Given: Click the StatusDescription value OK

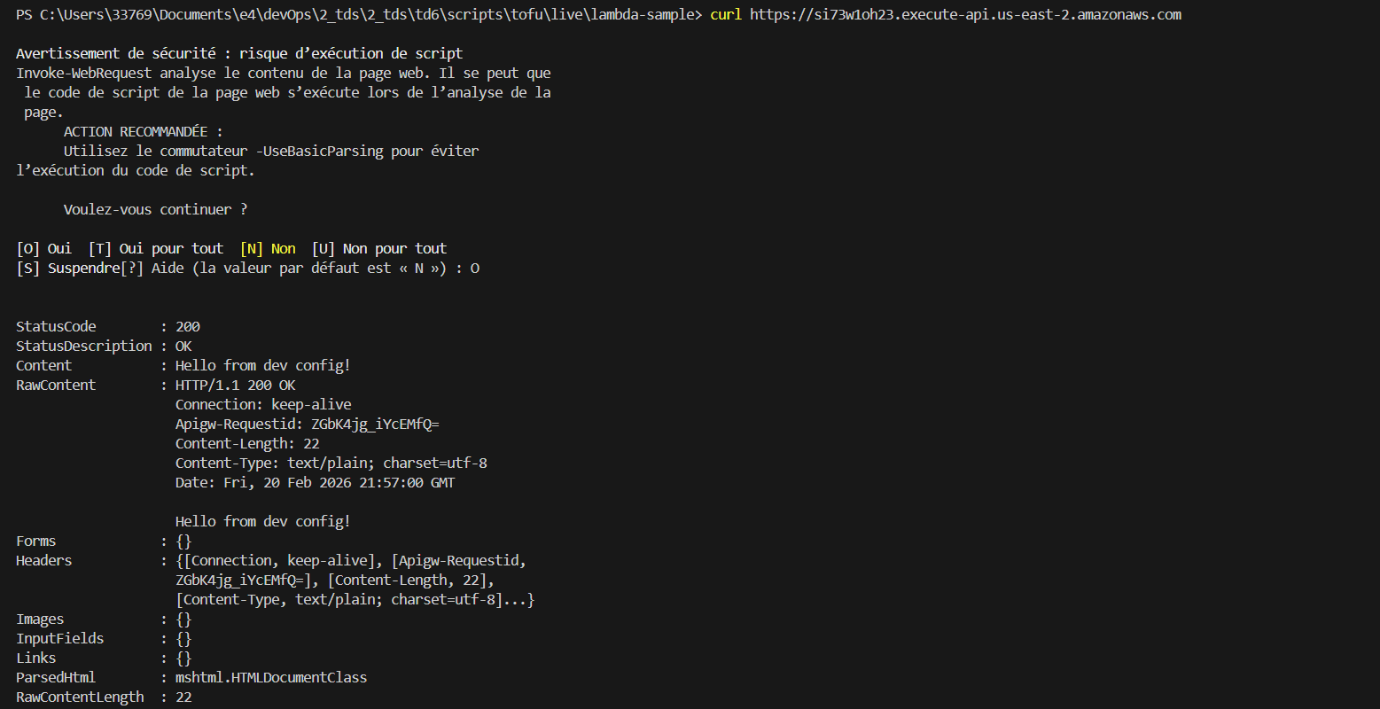Looking at the screenshot, I should coord(183,347).
